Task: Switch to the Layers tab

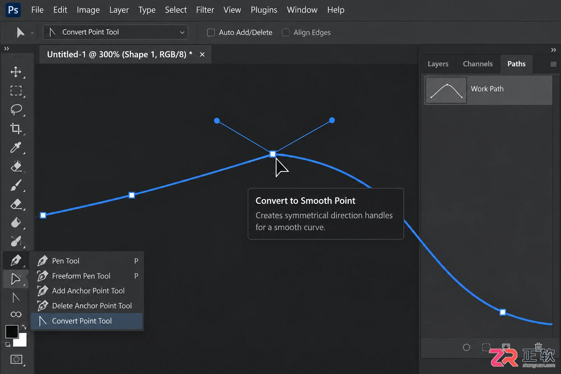Action: tap(438, 64)
